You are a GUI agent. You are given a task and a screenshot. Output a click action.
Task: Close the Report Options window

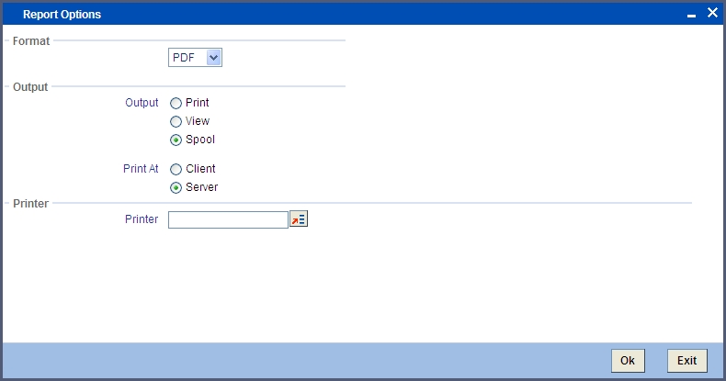[712, 13]
